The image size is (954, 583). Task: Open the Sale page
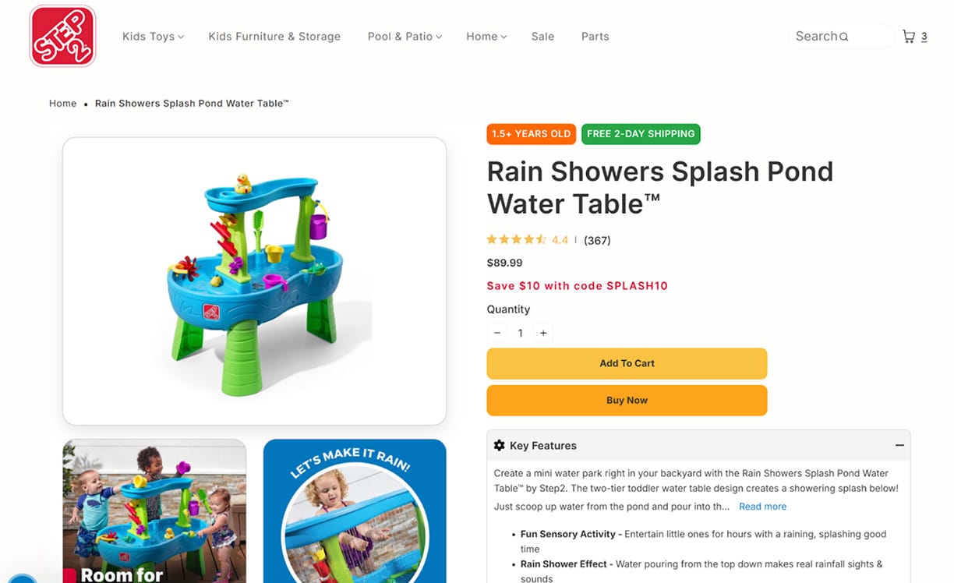[x=542, y=37]
